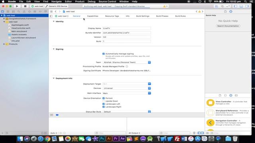Open Photoshop from the Dock
The width and height of the screenshot is (255, 143).
point(102,139)
